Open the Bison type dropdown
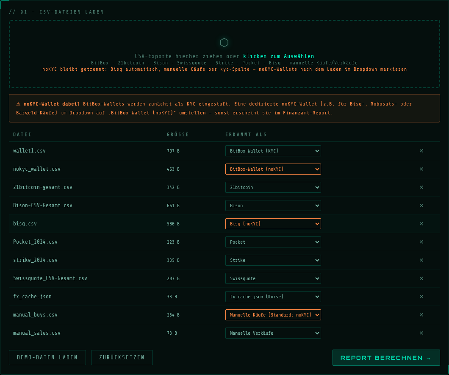The height and width of the screenshot is (375, 449). point(273,206)
